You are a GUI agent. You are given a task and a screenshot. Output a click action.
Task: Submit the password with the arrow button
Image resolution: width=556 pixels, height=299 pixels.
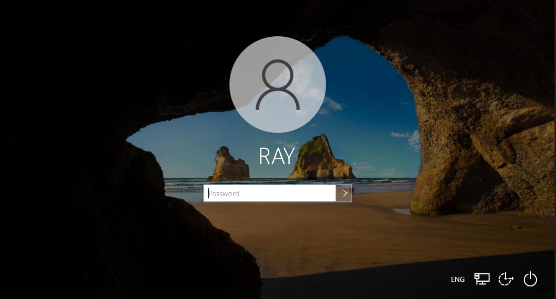click(x=344, y=193)
